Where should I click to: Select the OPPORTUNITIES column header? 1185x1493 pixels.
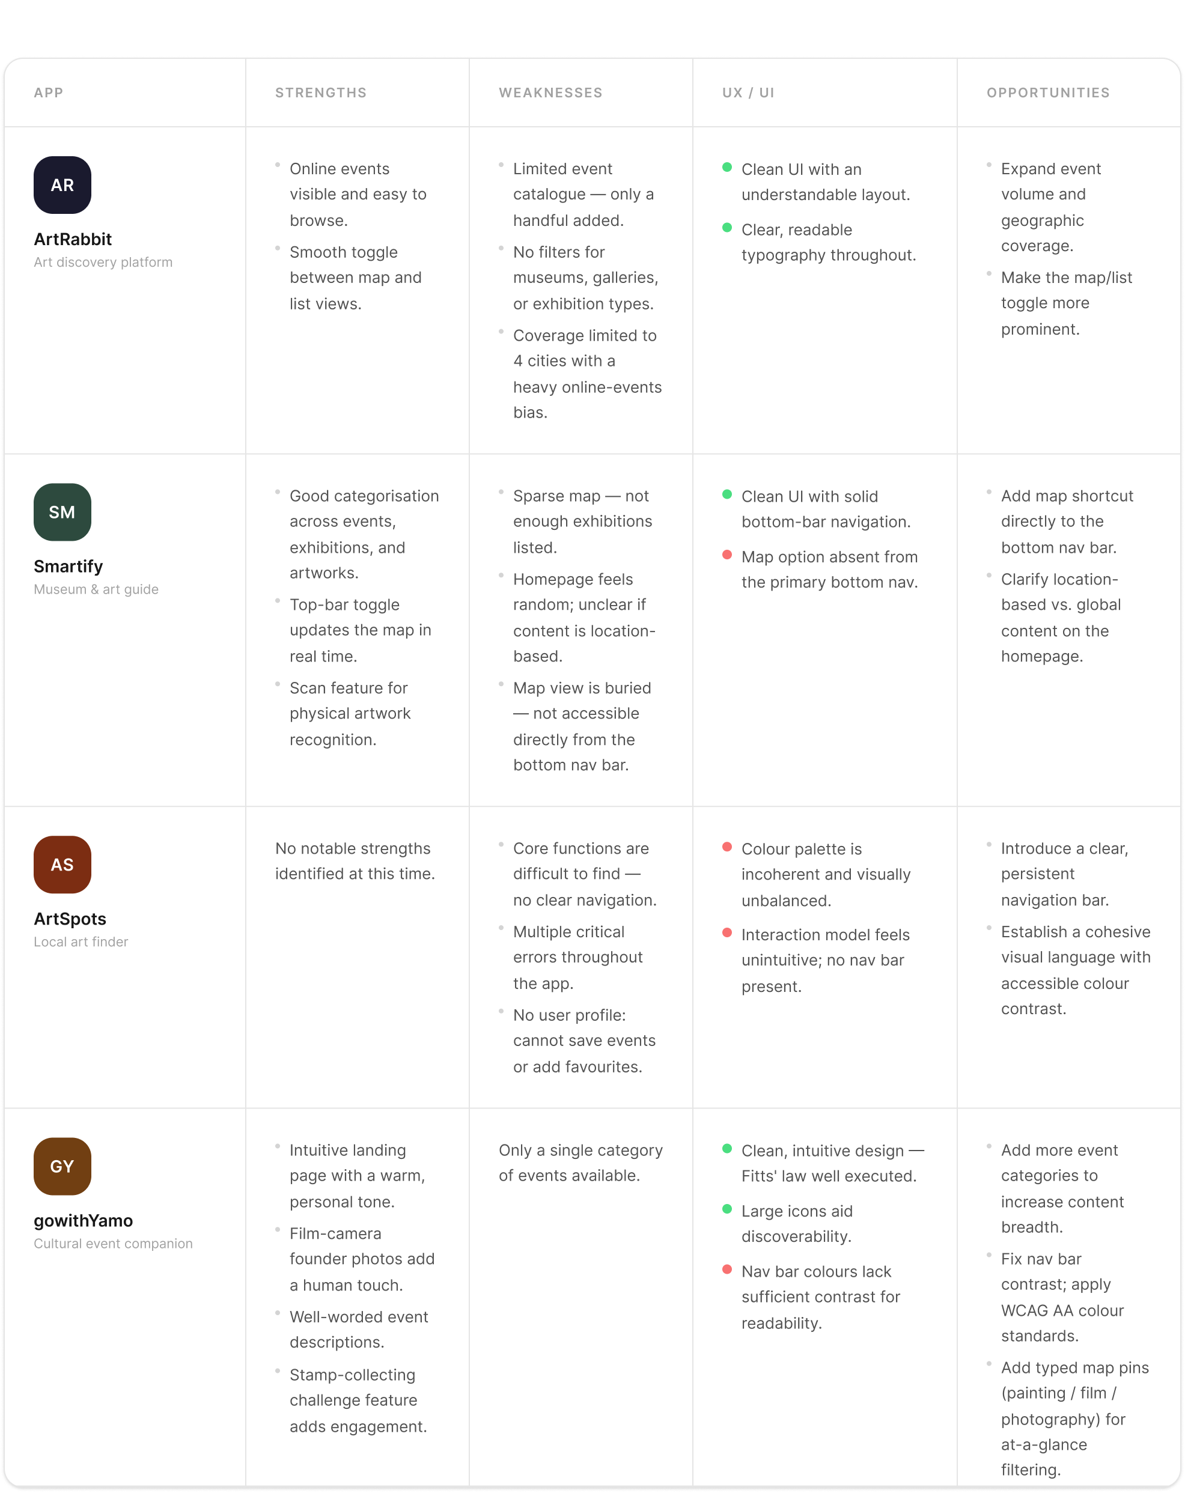pos(1048,93)
